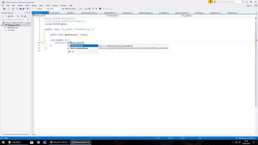This screenshot has width=258, height=145.
Task: Click the Navigate Backward toolbar icon
Action: pyautogui.click(x=4, y=9)
